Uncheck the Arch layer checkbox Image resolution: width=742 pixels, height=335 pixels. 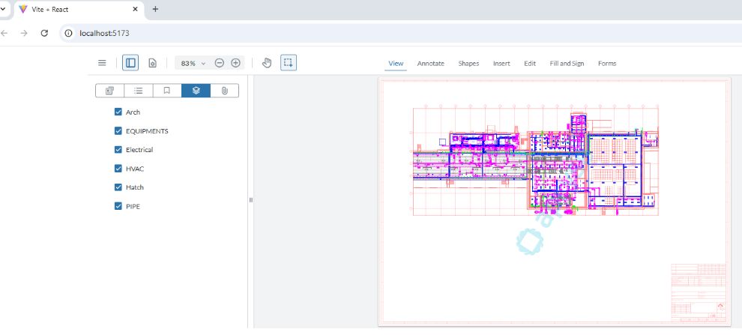click(118, 112)
